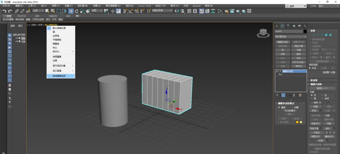Click the Undo arrow in main toolbar
340x154 pixels.
point(5,11)
